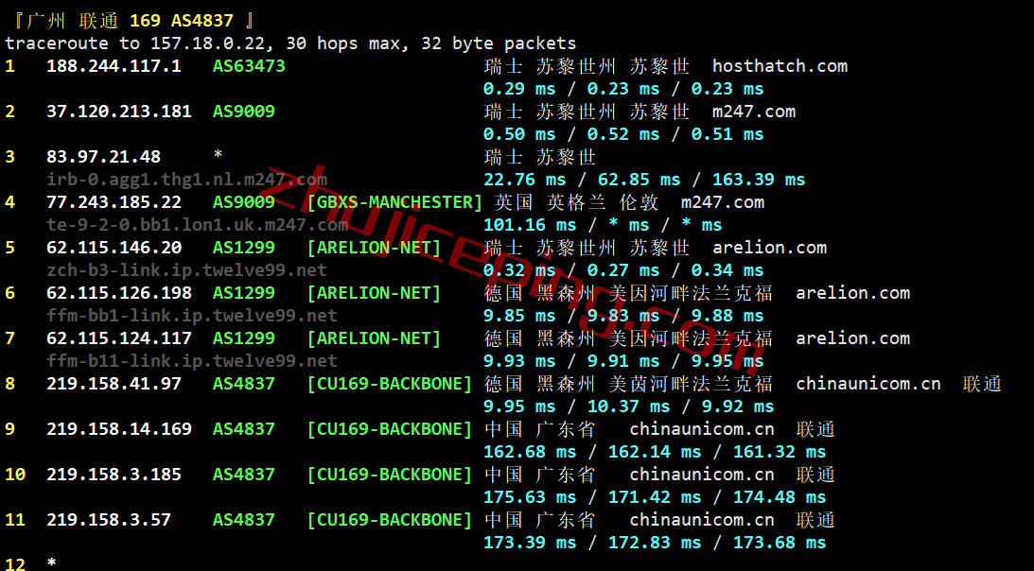The height and width of the screenshot is (571, 1034).
Task: Select hop 2 IP 37.120.213.181
Action: [x=118, y=112]
